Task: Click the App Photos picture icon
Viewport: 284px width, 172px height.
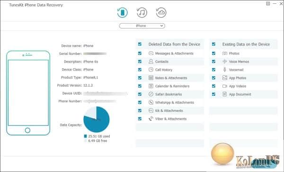Action: point(224,78)
